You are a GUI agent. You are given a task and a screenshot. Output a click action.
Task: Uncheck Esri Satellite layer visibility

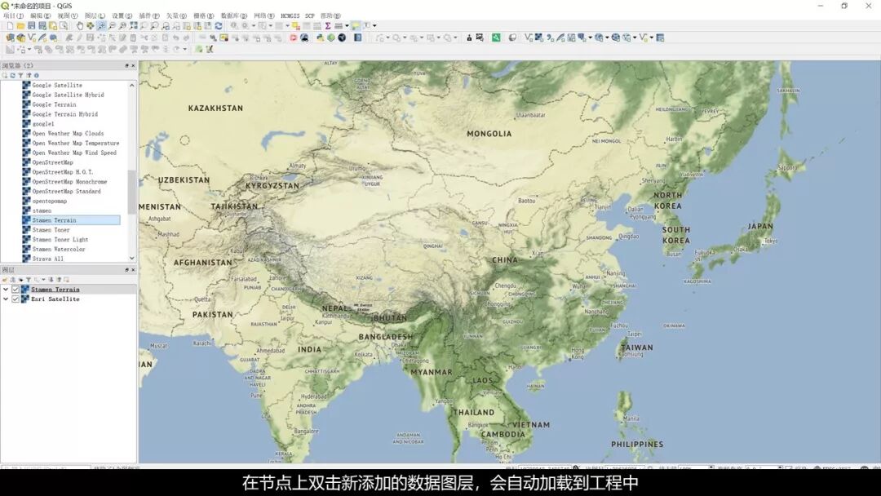coord(15,299)
